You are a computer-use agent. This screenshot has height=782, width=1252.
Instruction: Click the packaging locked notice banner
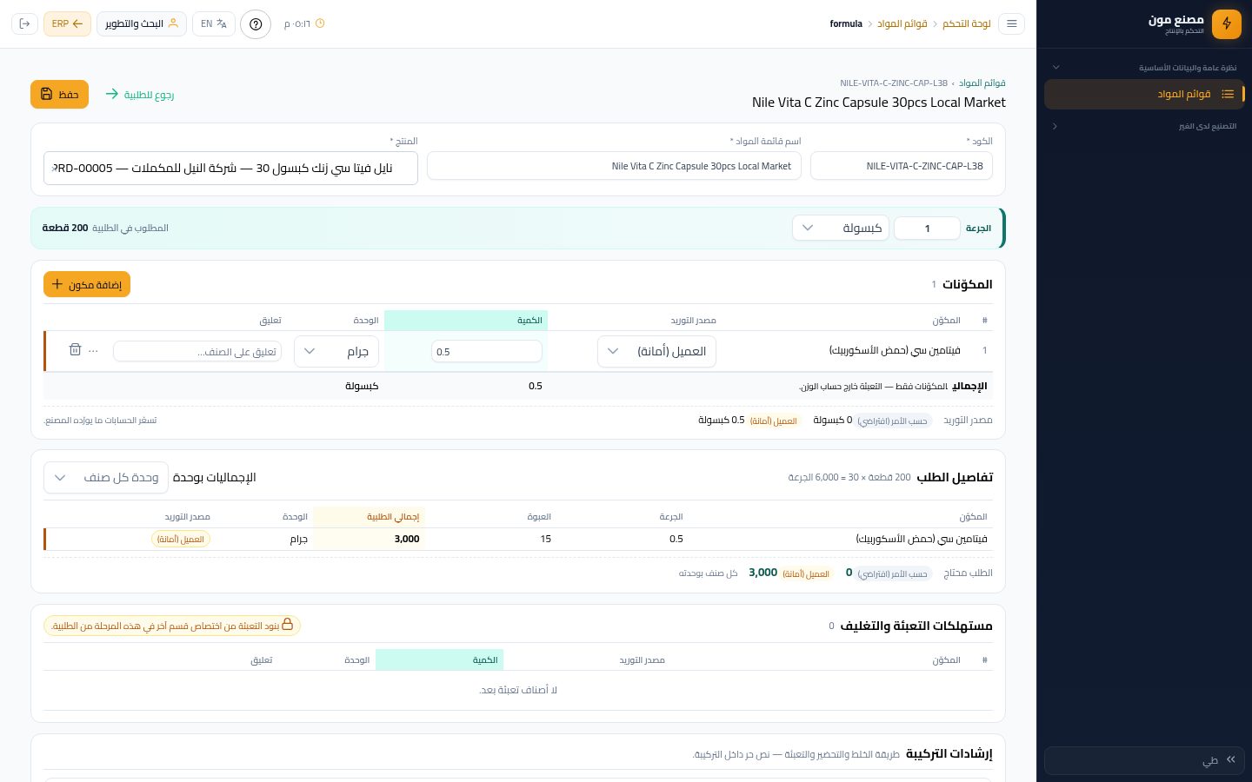click(x=172, y=626)
